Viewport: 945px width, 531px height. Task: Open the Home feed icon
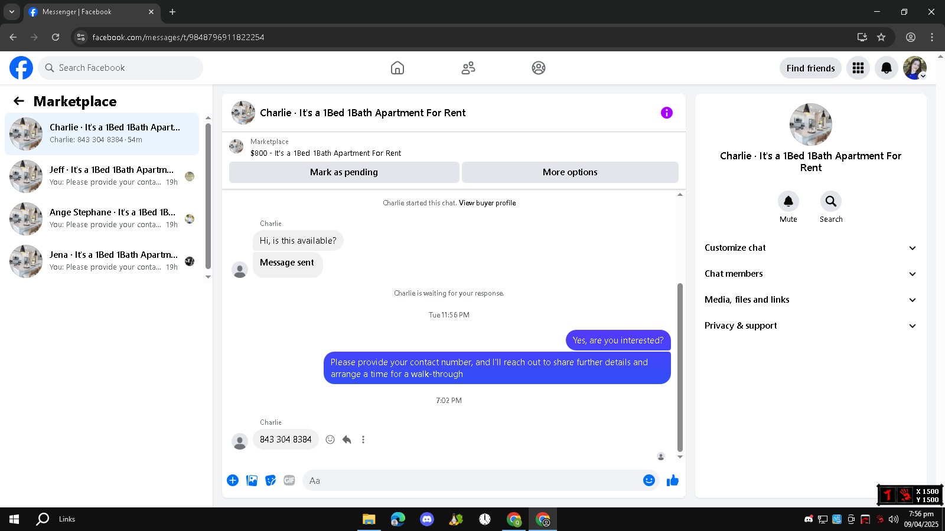[397, 68]
